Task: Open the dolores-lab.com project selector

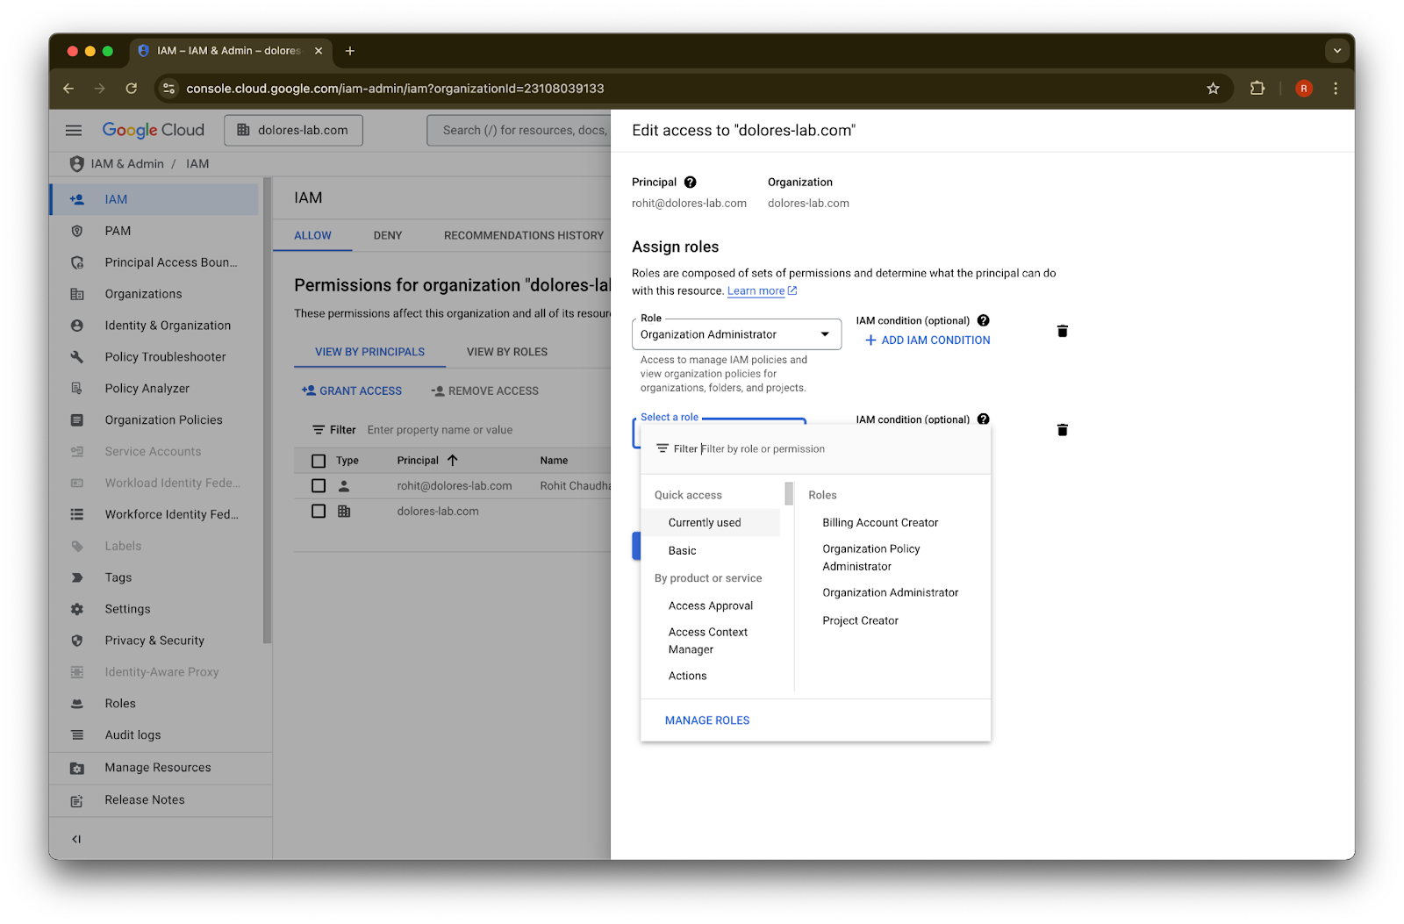Action: click(294, 130)
